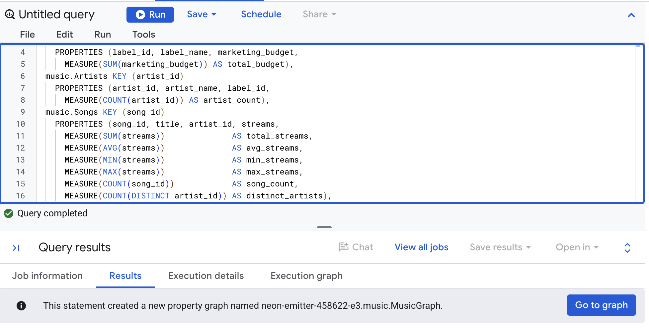Open the File menu
Screen dimensions: 649x335
tap(27, 35)
